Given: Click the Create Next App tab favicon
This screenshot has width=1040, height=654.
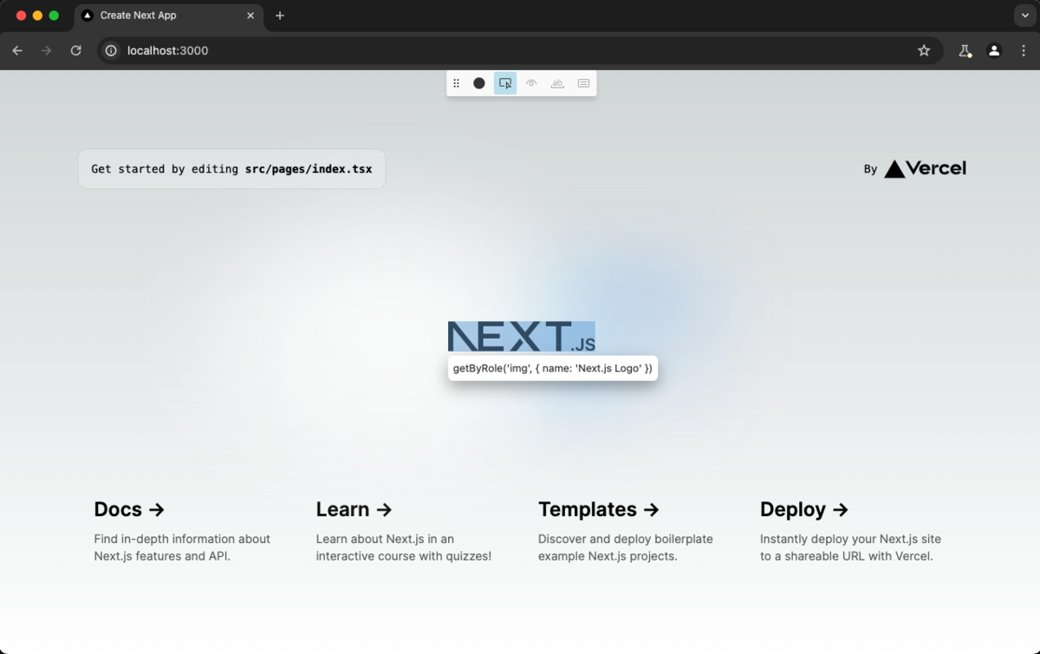Looking at the screenshot, I should pyautogui.click(x=88, y=16).
